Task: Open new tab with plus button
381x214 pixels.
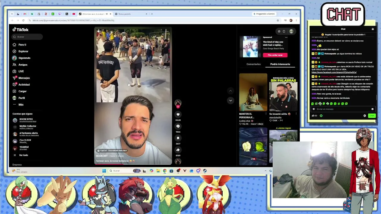Action: pos(152,14)
